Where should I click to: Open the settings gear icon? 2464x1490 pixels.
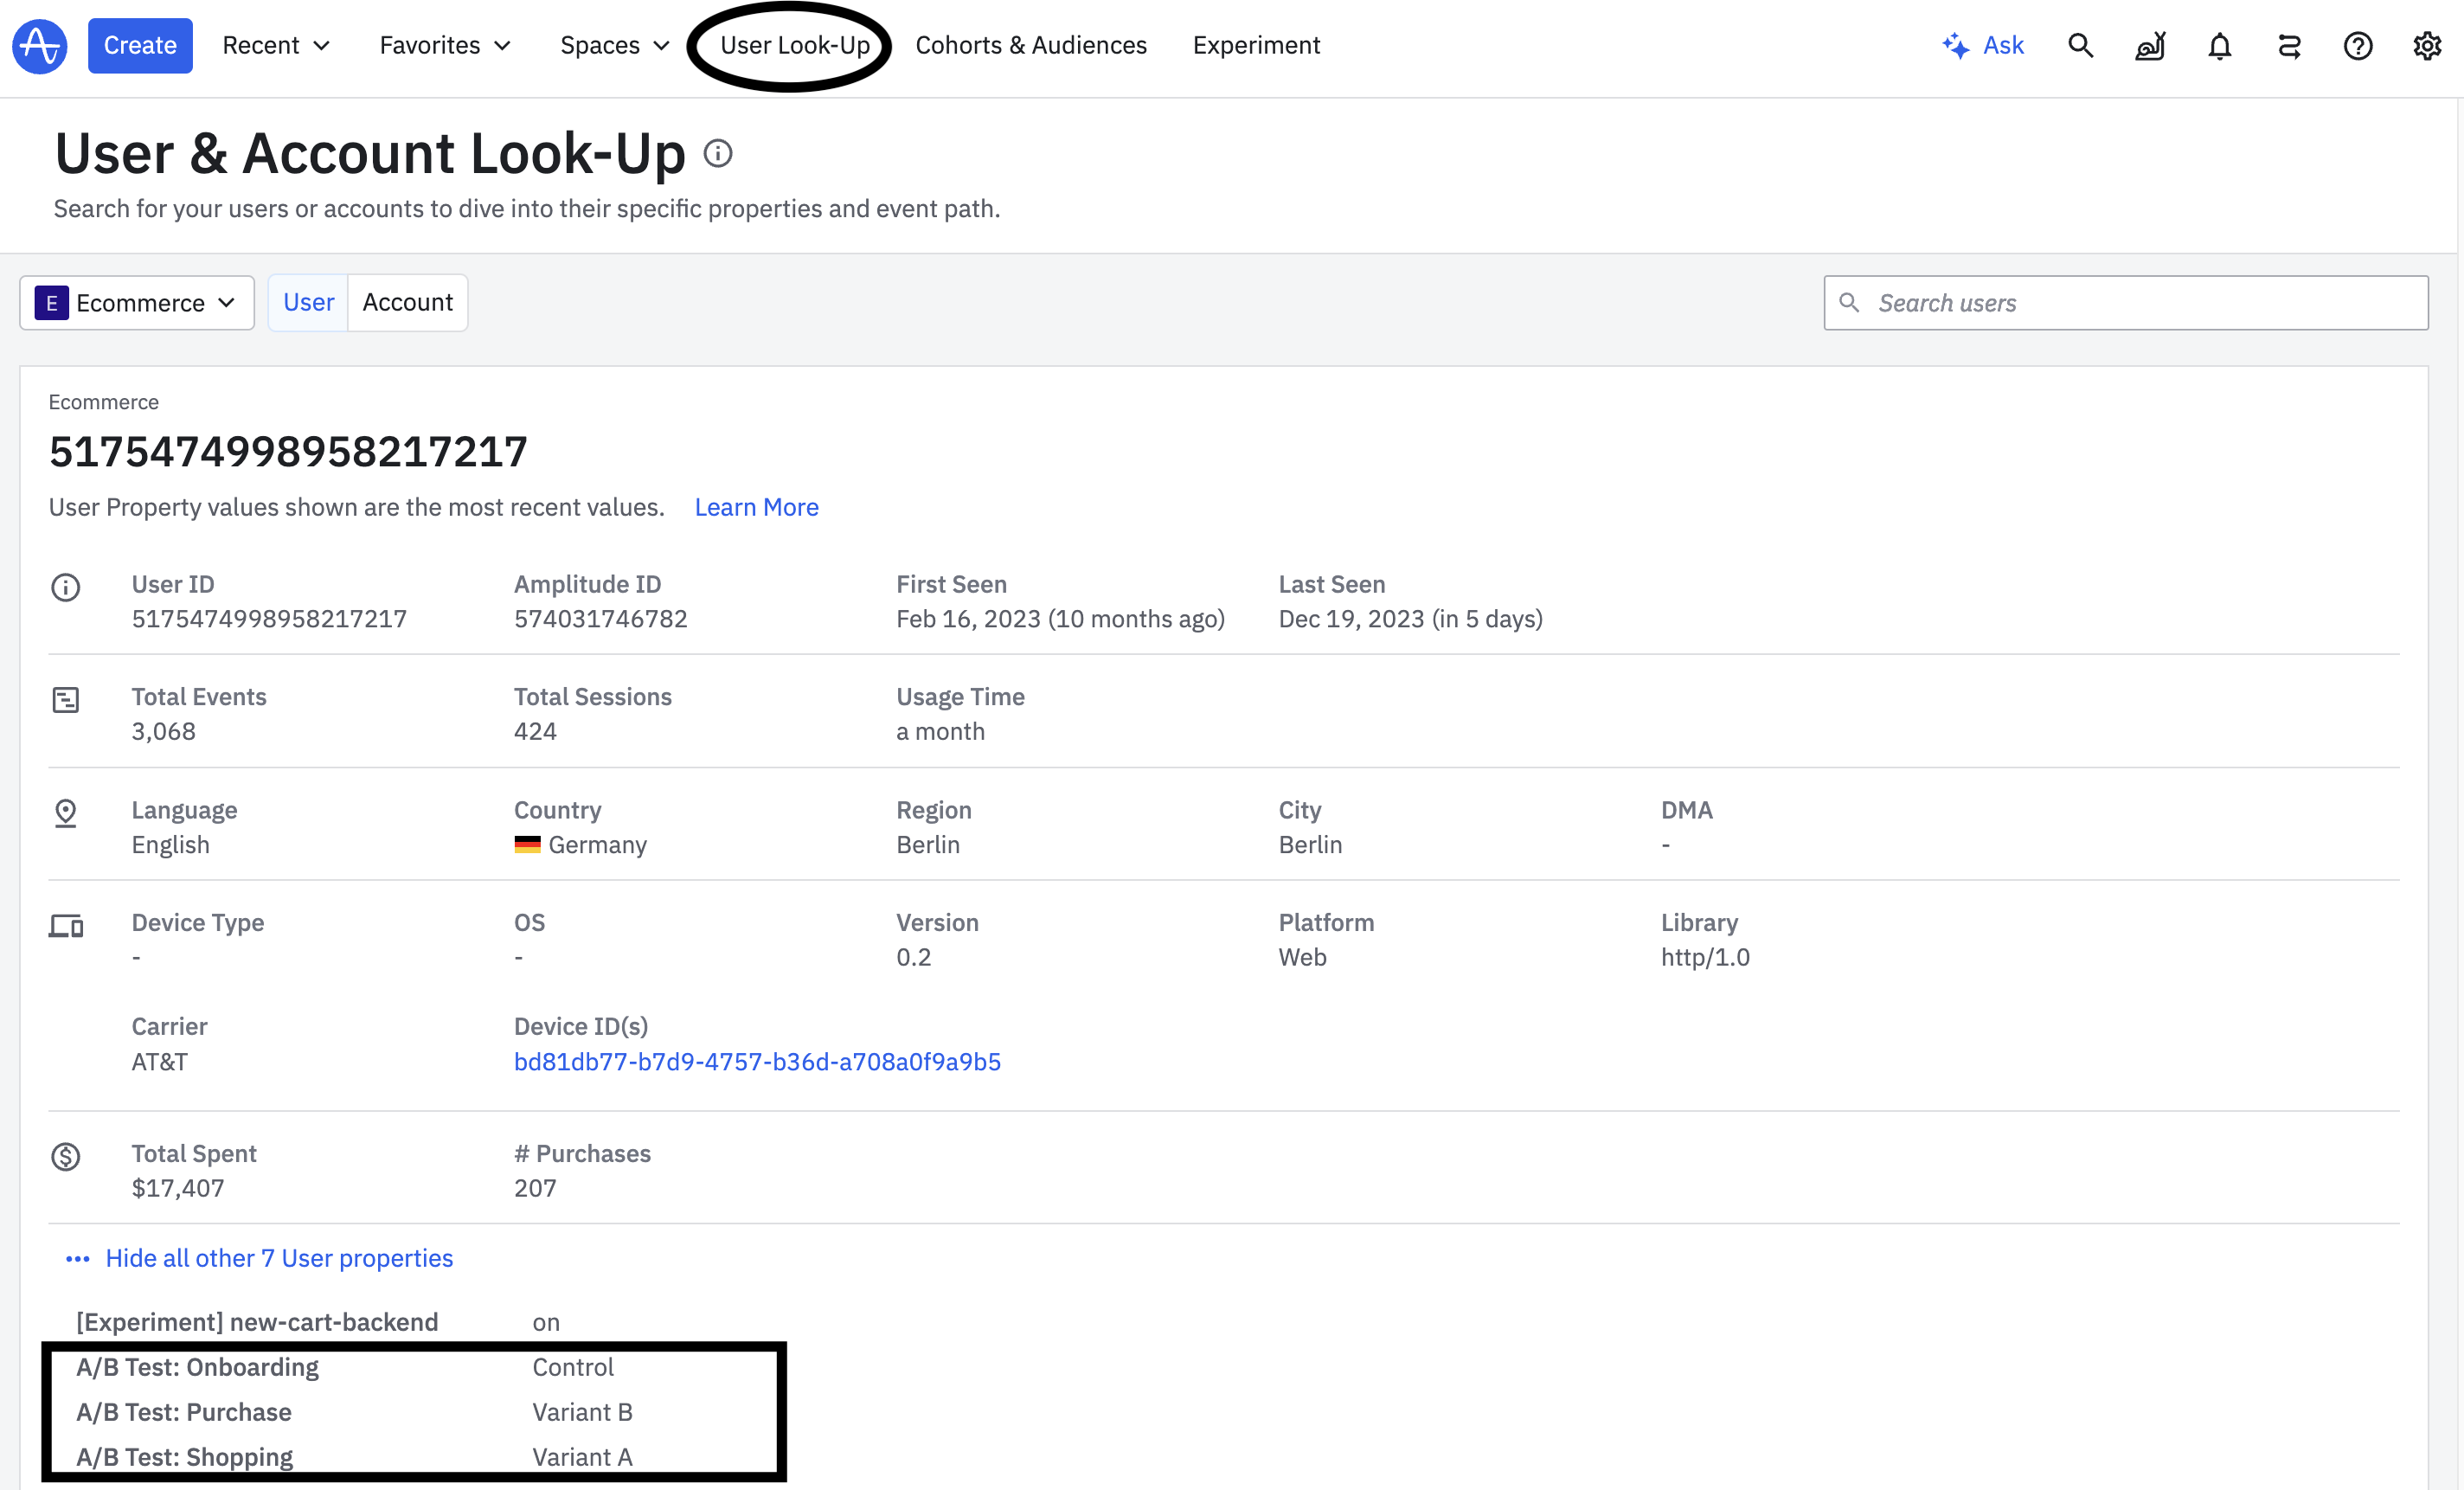[2427, 46]
